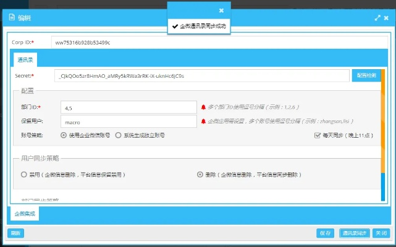396x247 pixels.
Task: Select 使用企业微信账号 radio option
Action: click(x=64, y=135)
